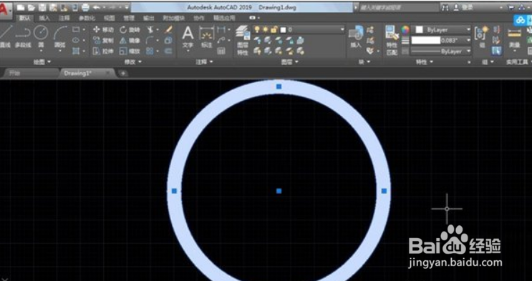Screen dimensions: 532x281
Task: Toggle layer lightbulb on/off icon
Action: pos(257,30)
